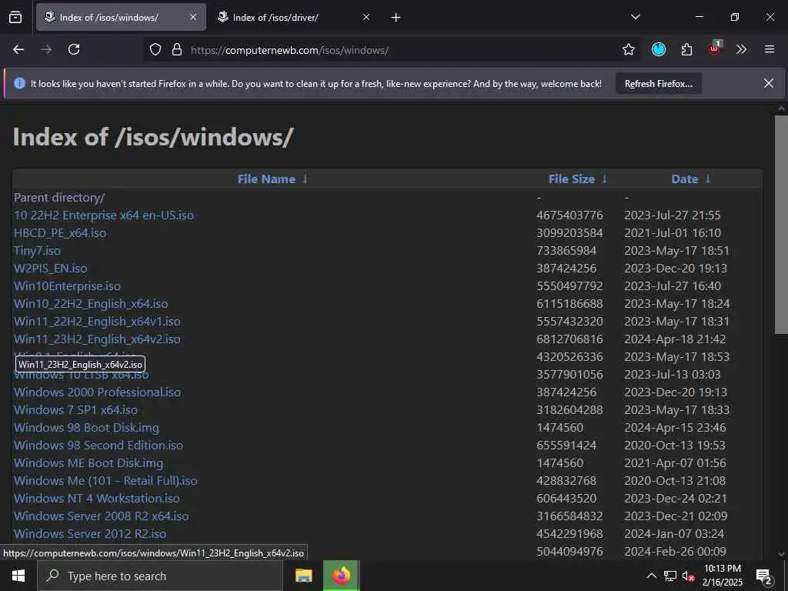The height and width of the screenshot is (591, 788).
Task: Open Windows 98 Second Edition.iso
Action: coord(98,445)
